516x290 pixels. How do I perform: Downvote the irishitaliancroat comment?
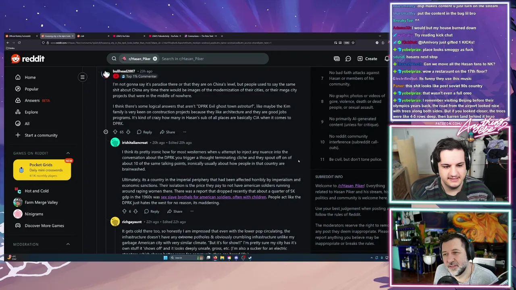point(135,211)
